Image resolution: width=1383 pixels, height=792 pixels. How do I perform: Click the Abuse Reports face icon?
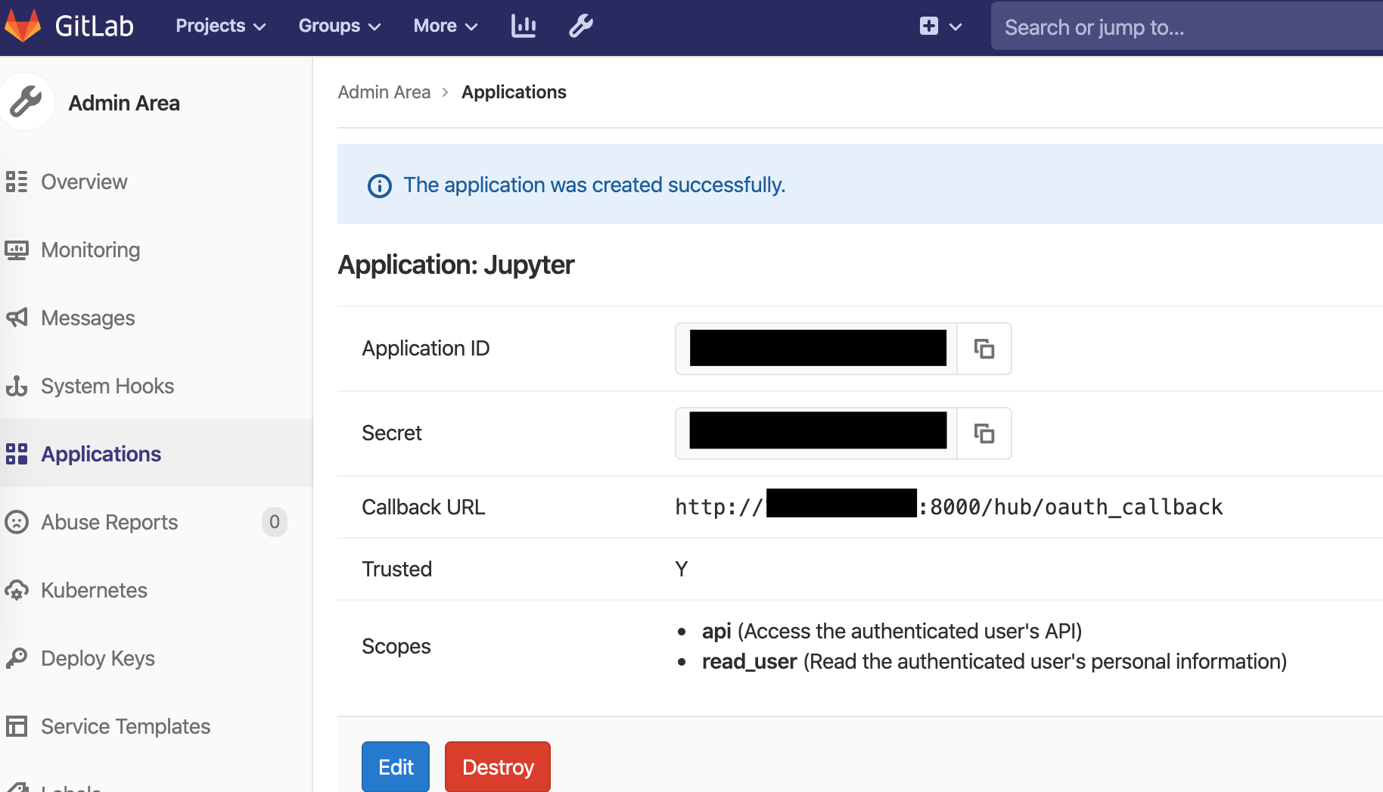(x=17, y=522)
